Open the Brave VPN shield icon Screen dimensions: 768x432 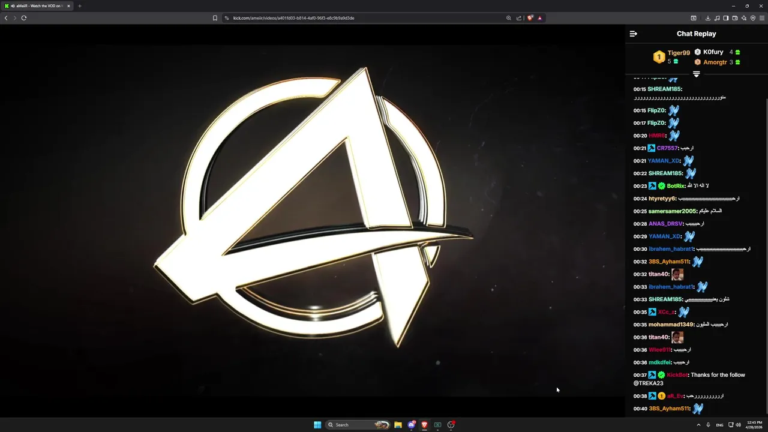[x=753, y=18]
